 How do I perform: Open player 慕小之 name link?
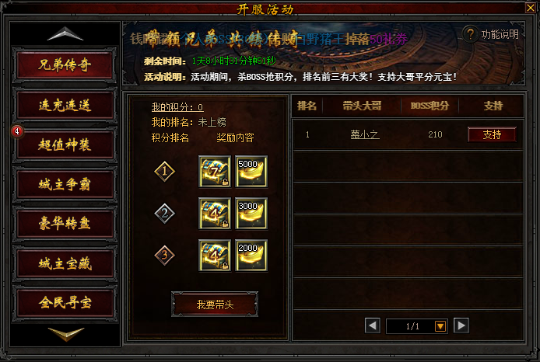click(x=365, y=134)
